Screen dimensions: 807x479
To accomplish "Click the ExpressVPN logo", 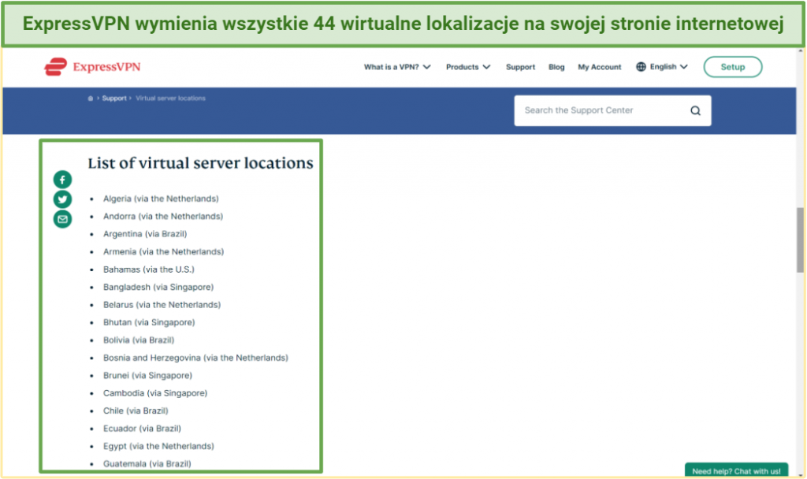I will click(92, 67).
